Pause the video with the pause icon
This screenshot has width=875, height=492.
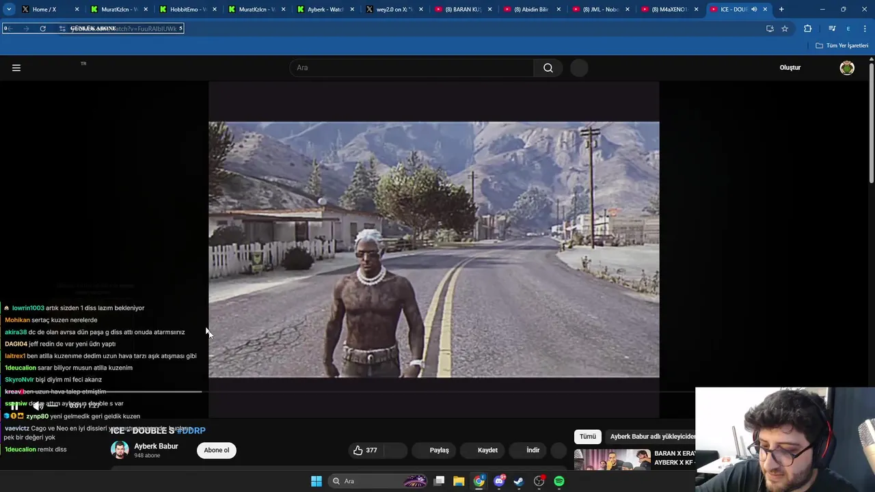[x=14, y=406]
